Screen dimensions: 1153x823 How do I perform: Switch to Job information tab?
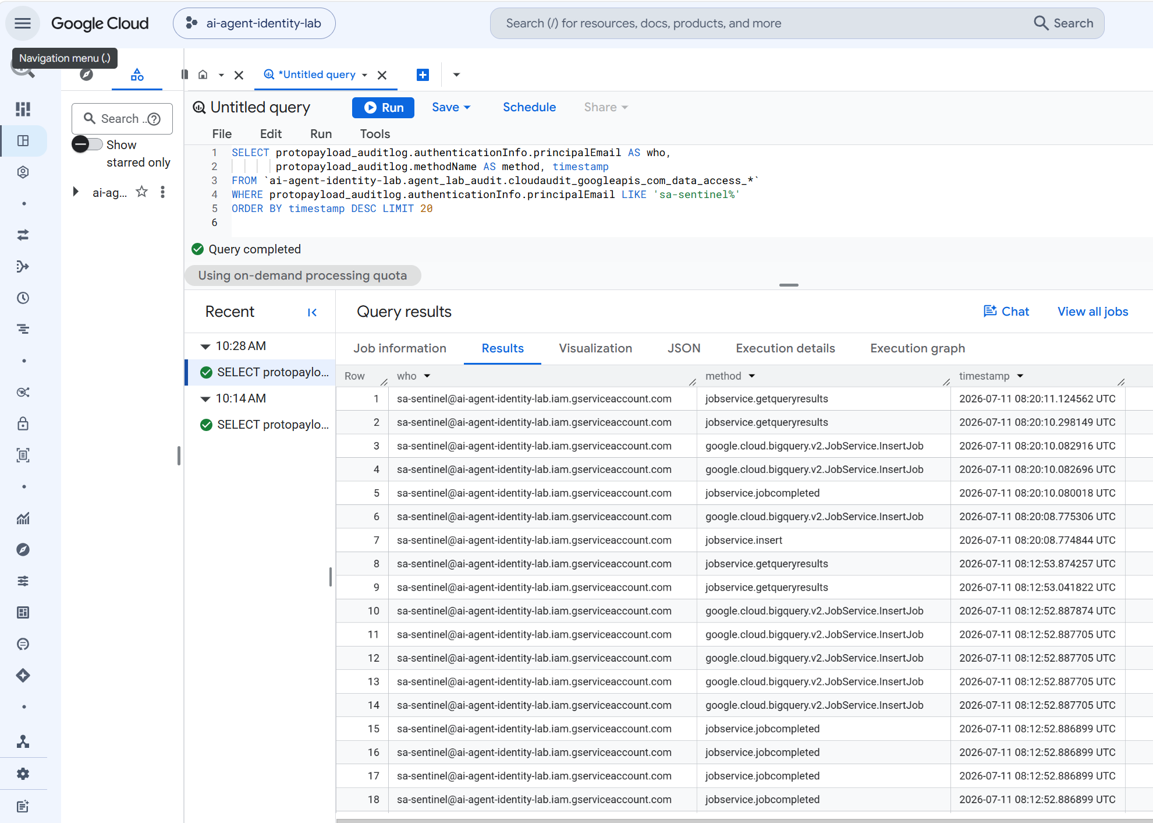(x=400, y=348)
